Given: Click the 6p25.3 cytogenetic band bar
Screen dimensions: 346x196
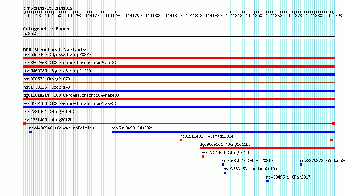Looking at the screenshot, I should pos(179,38).
